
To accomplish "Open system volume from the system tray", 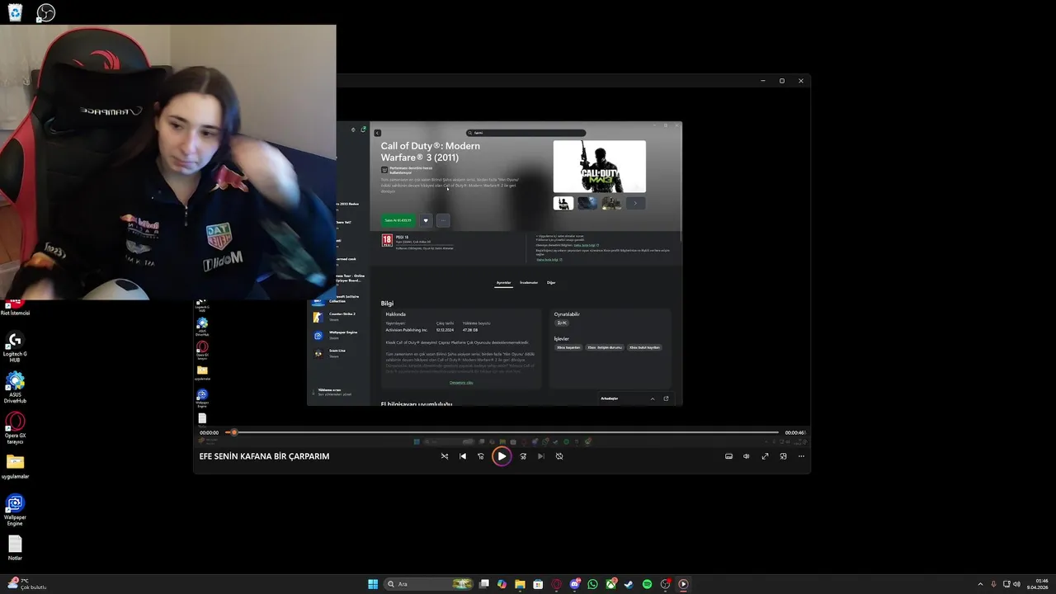I will 1015,584.
